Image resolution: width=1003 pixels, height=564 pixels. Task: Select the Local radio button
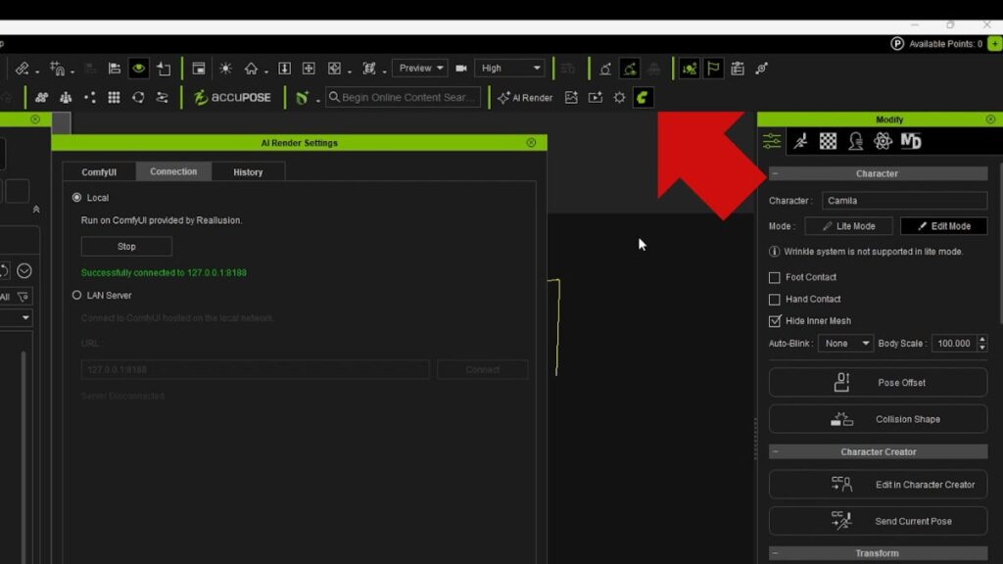coord(76,198)
